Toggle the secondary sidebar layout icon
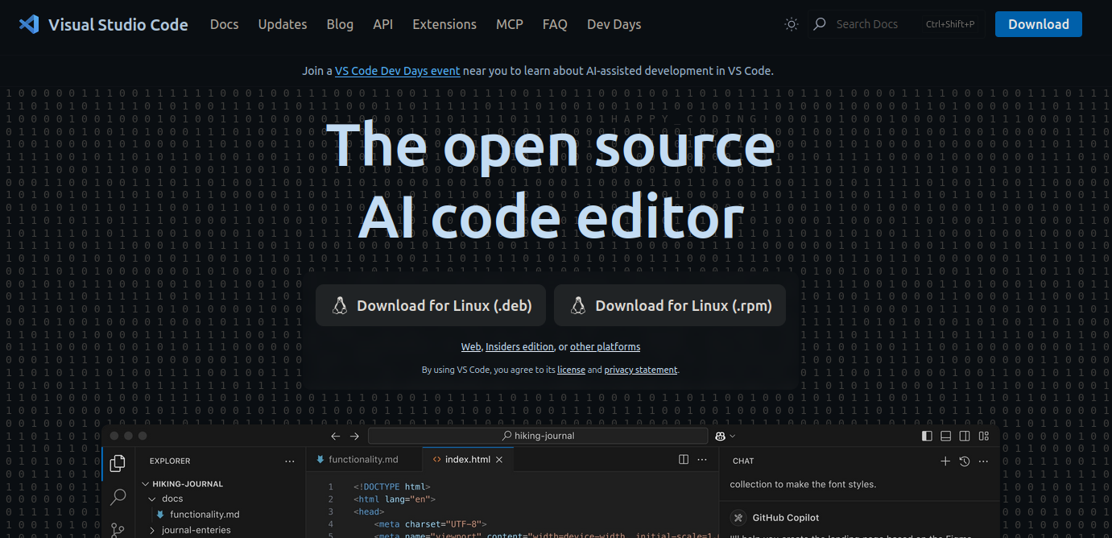This screenshot has width=1112, height=538. pos(965,436)
